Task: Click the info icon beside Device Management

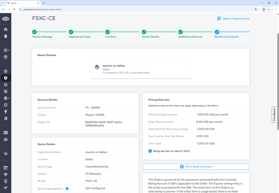Action: point(67,189)
